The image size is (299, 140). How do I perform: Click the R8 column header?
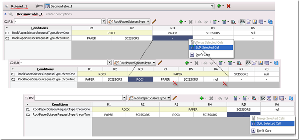[267, 69]
